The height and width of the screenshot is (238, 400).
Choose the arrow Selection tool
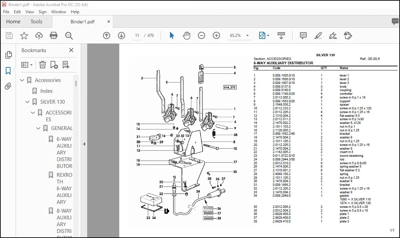172,36
